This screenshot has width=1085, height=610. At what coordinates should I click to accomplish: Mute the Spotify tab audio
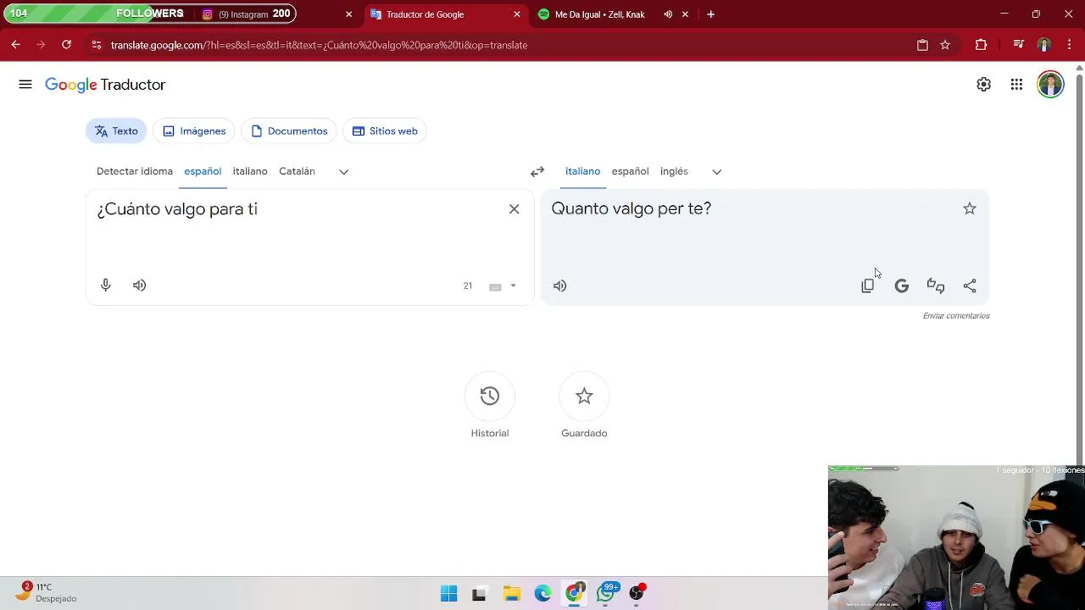(x=668, y=14)
